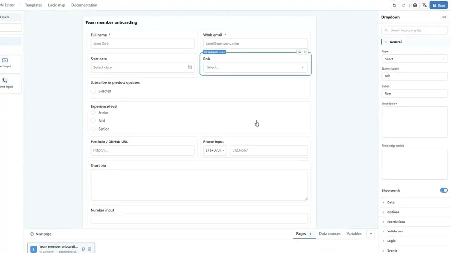The width and height of the screenshot is (451, 253).
Task: Open the Documentation menu
Action: point(84,5)
